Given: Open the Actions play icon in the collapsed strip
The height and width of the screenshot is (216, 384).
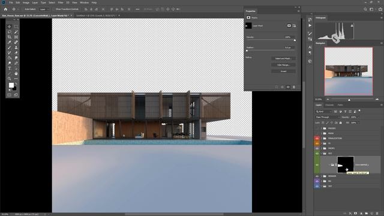Looking at the screenshot, I should (310, 25).
